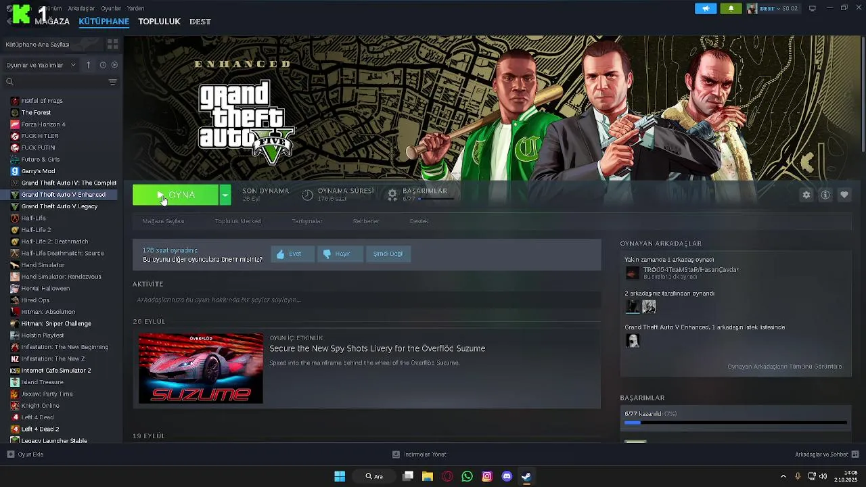The height and width of the screenshot is (487, 866).
Task: Open Topluluk Merkezi link
Action: click(238, 221)
